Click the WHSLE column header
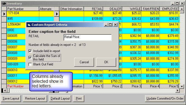This screenshot has height=105, width=186. (x=132, y=9)
